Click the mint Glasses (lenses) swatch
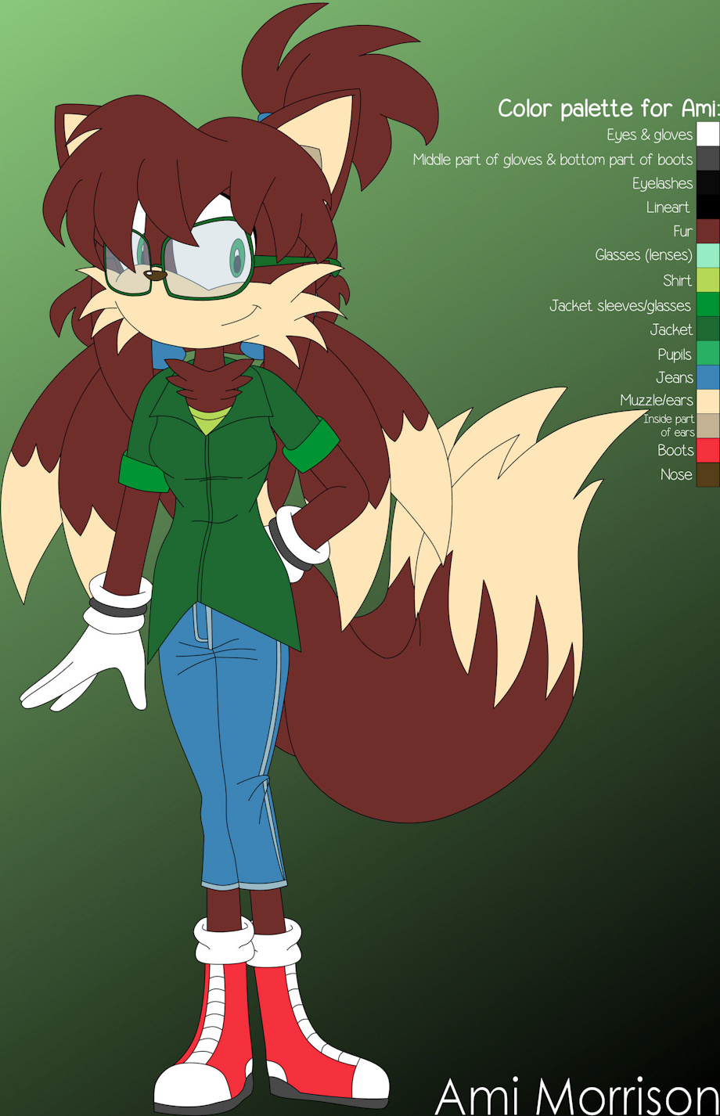This screenshot has height=1116, width=720. click(708, 256)
